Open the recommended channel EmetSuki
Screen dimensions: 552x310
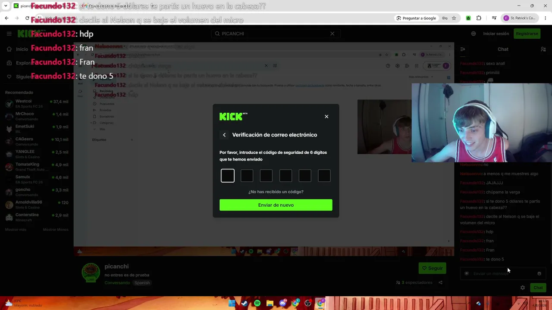coord(37,128)
